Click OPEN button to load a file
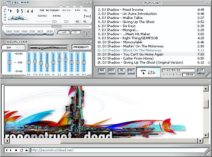 point(50,32)
